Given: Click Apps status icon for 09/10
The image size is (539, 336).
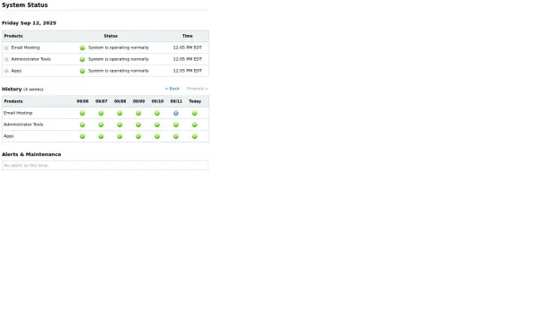Looking at the screenshot, I should point(157,136).
